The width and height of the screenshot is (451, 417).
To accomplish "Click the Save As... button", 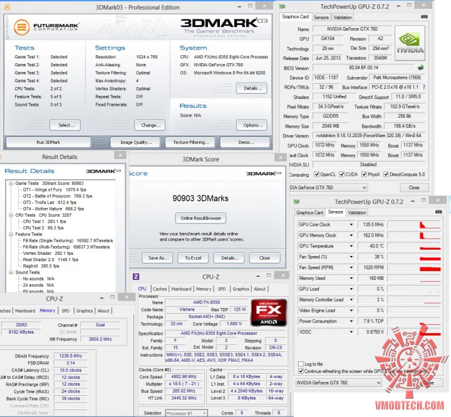I will click(x=157, y=258).
